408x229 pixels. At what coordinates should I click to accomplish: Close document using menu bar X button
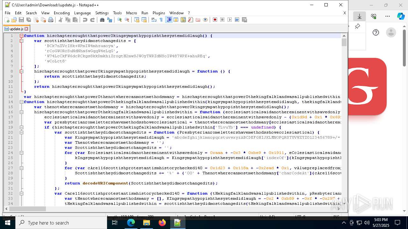(345, 13)
